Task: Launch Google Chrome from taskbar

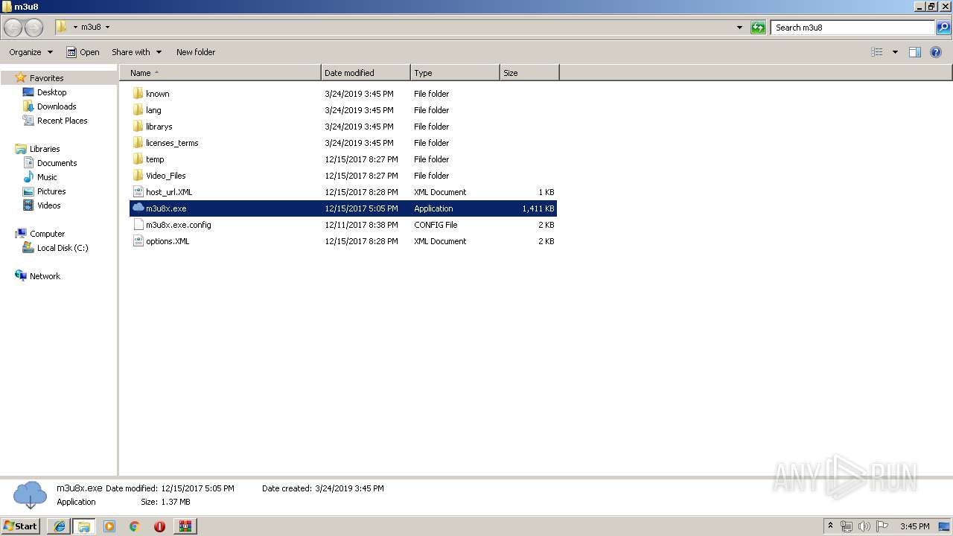Action: (135, 526)
